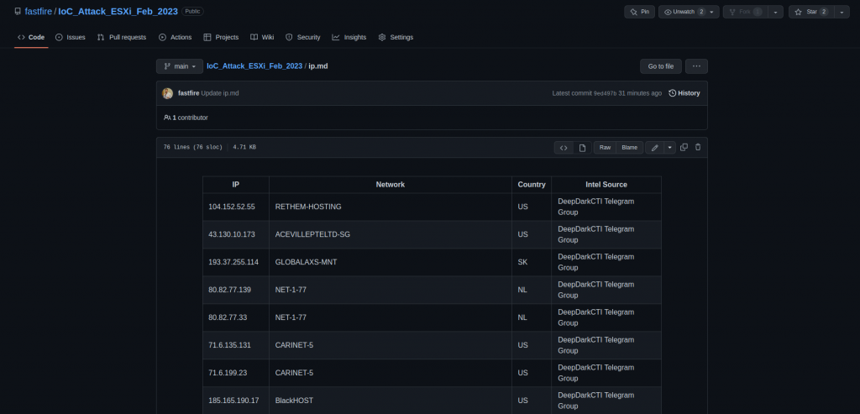Open the Settings tab

pyautogui.click(x=396, y=37)
